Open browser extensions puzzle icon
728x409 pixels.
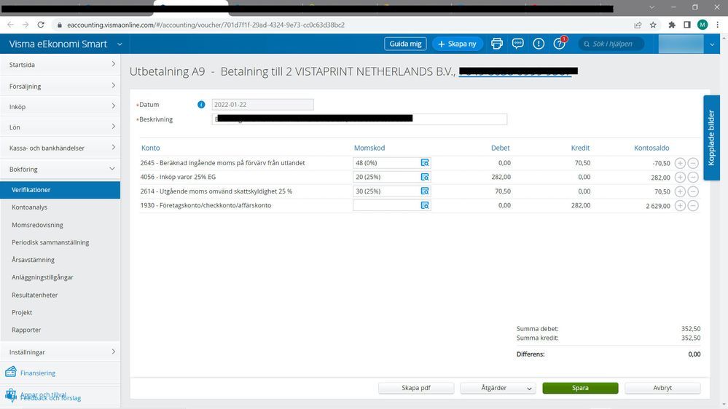click(x=672, y=25)
